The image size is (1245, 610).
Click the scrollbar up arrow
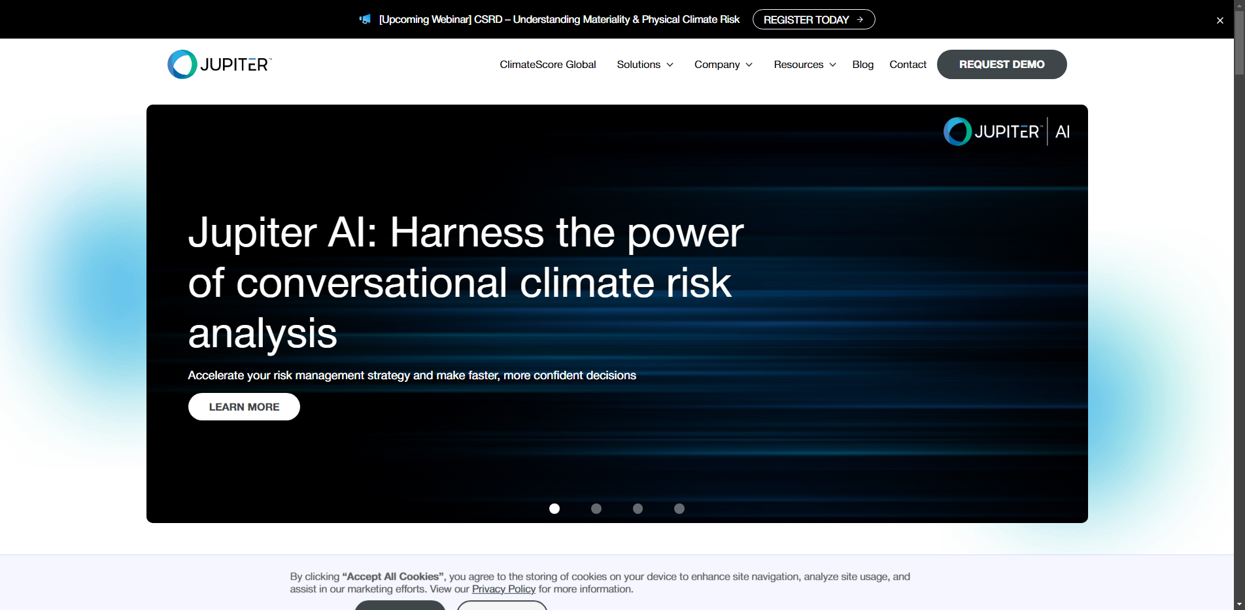click(x=1239, y=5)
